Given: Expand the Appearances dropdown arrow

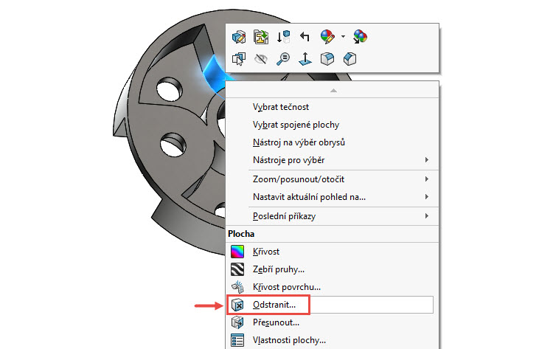Looking at the screenshot, I should coord(343,36).
